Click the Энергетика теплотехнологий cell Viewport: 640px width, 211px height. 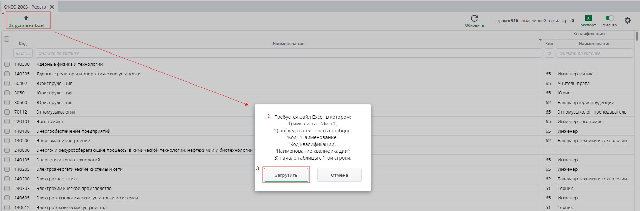pos(288,160)
